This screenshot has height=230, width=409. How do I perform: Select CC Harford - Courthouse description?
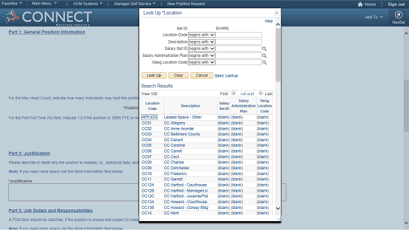[185, 185]
